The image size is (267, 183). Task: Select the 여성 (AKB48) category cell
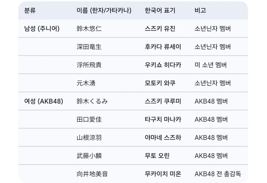(x=44, y=101)
